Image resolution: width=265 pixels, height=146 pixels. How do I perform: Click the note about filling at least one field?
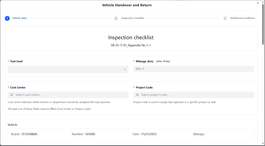click(49, 109)
